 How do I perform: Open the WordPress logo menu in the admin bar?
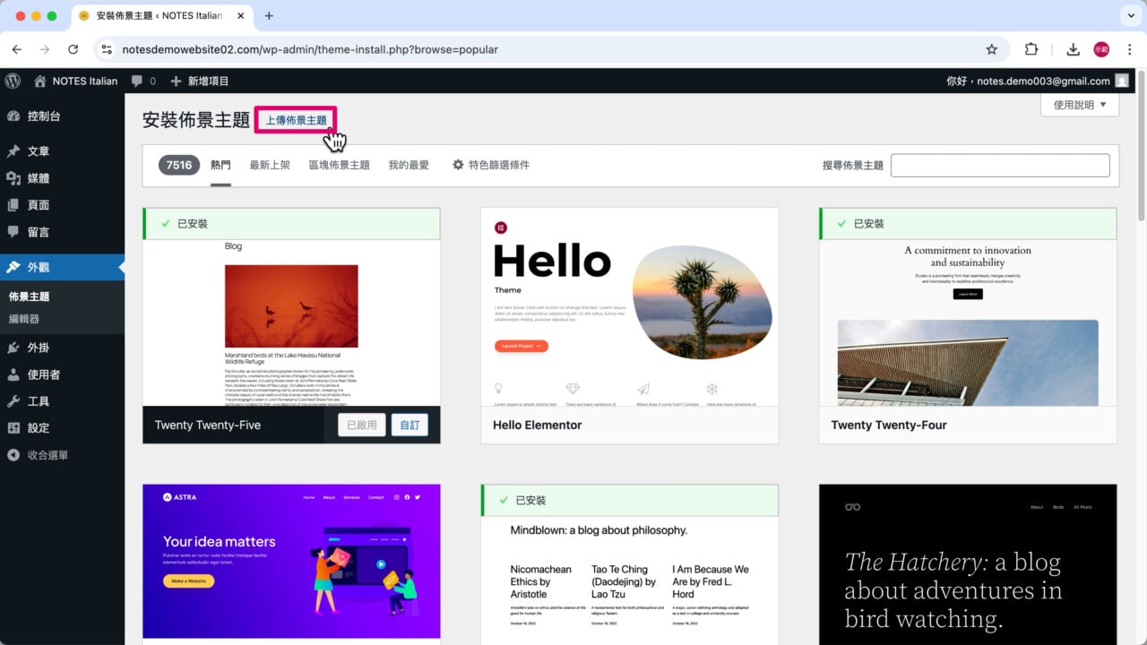[x=13, y=81]
